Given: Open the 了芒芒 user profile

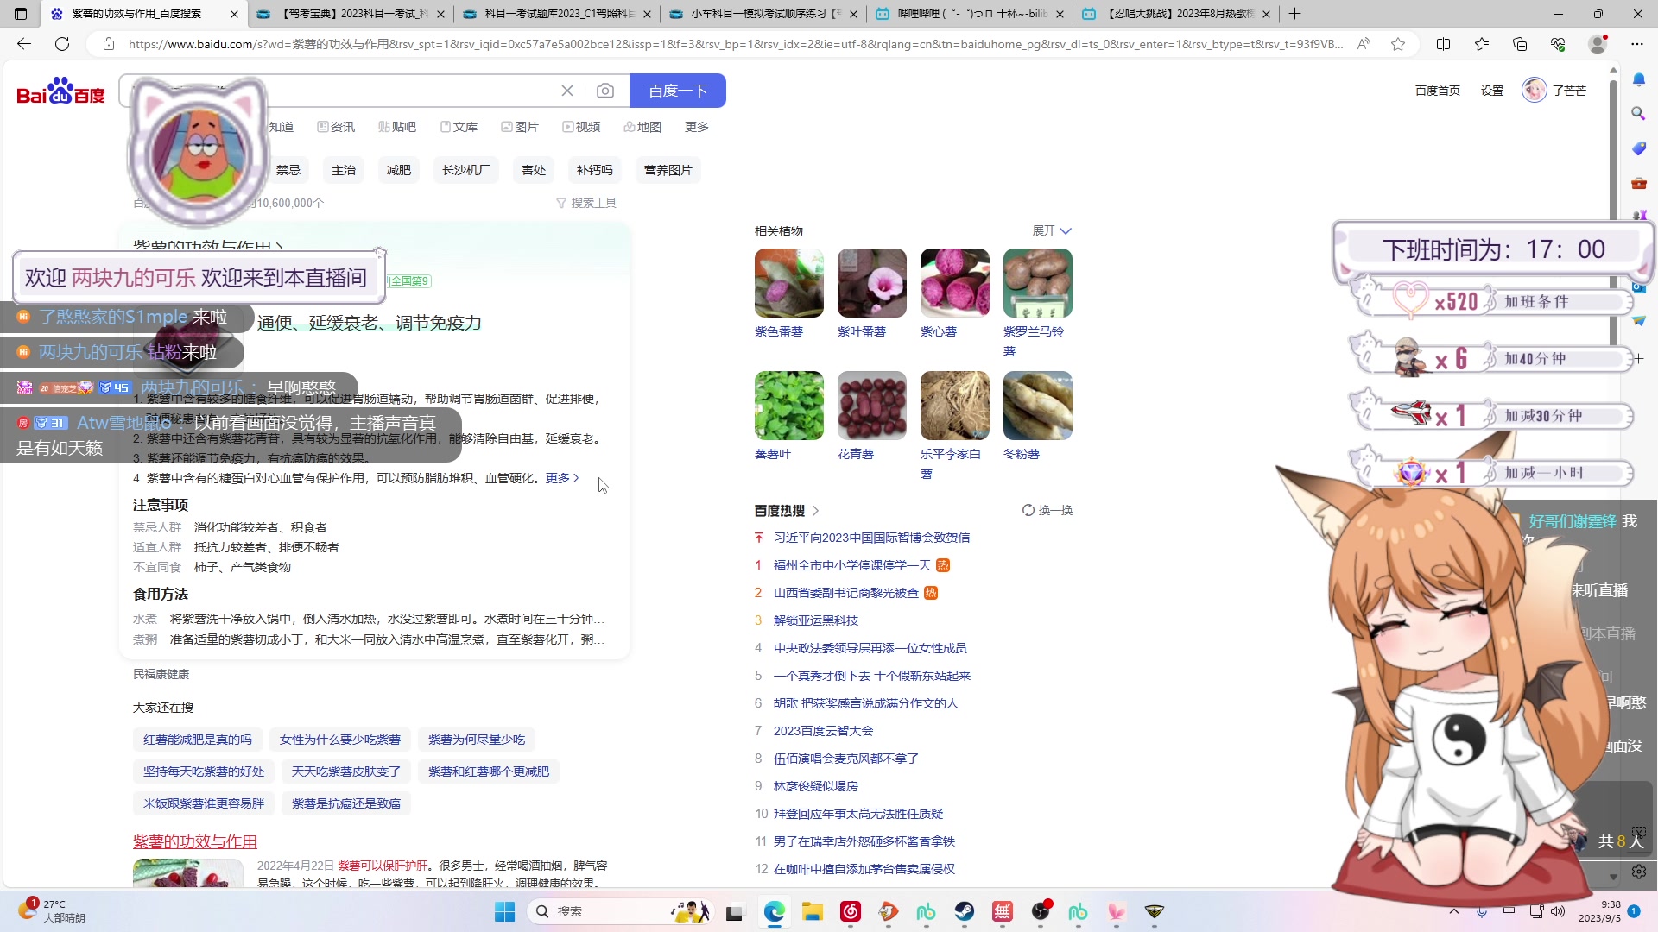Looking at the screenshot, I should [x=1554, y=91].
